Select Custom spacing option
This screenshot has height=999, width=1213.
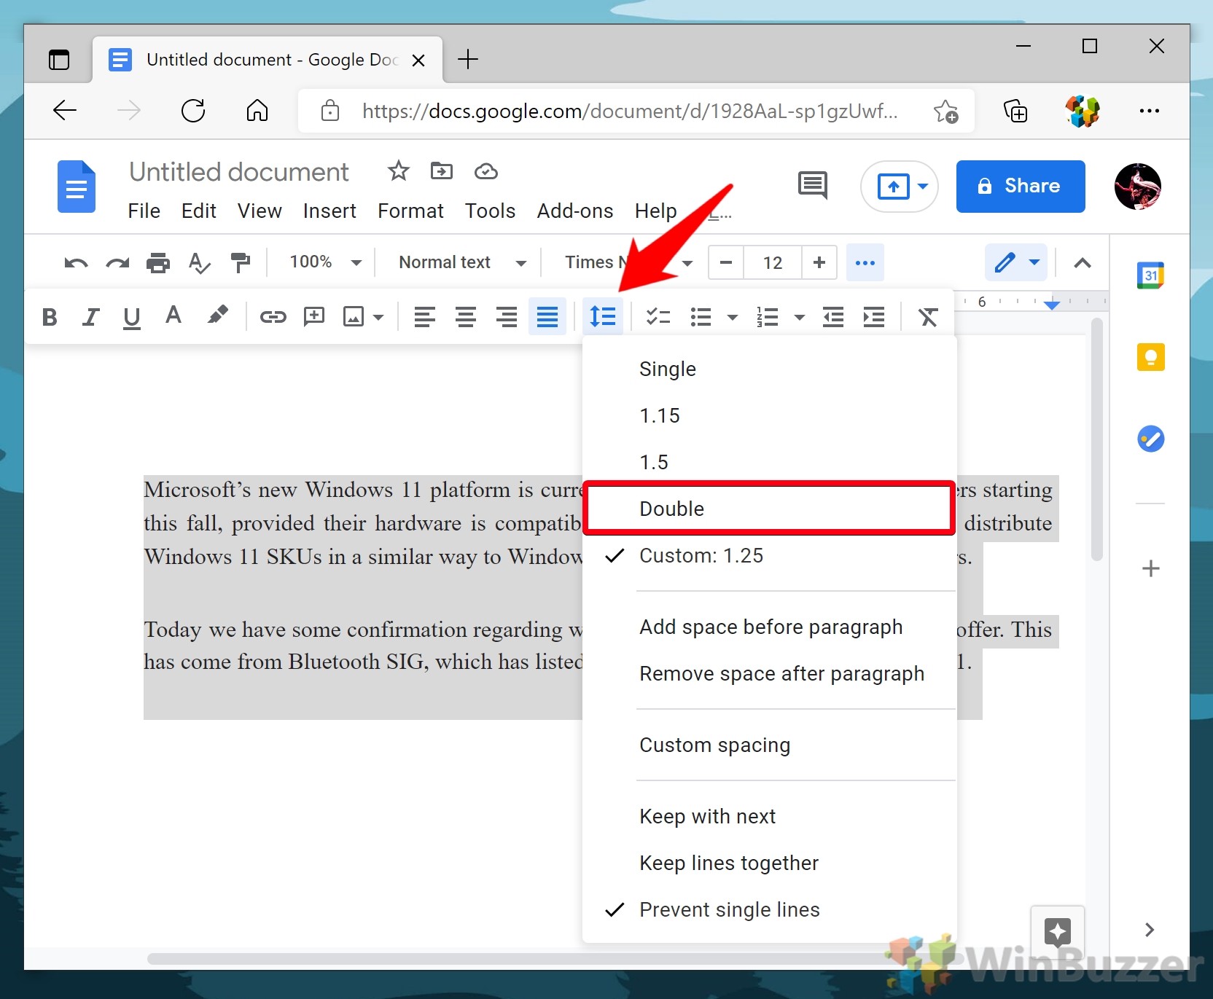tap(714, 745)
